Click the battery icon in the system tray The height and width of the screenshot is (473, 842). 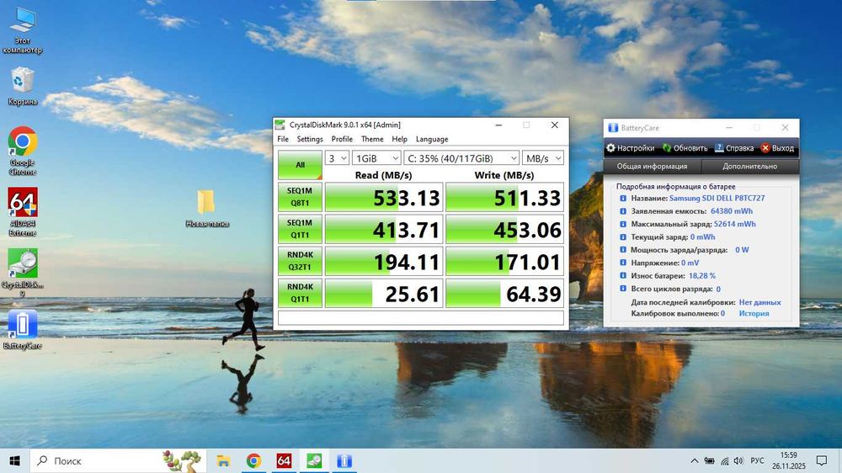coord(709,460)
